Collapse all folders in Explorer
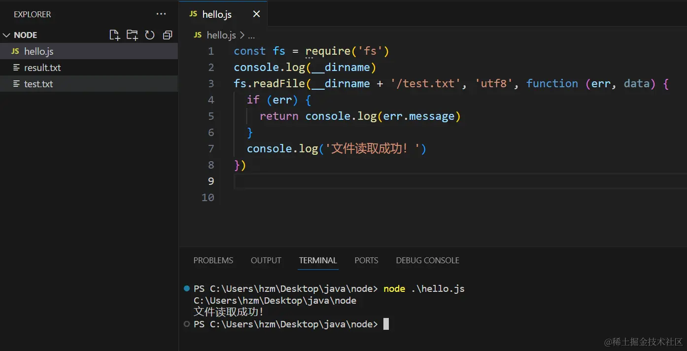Image resolution: width=687 pixels, height=351 pixels. 168,35
